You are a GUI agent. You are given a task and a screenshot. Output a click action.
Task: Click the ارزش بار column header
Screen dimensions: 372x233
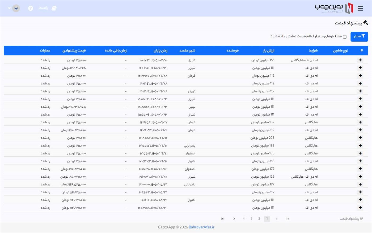268,51
